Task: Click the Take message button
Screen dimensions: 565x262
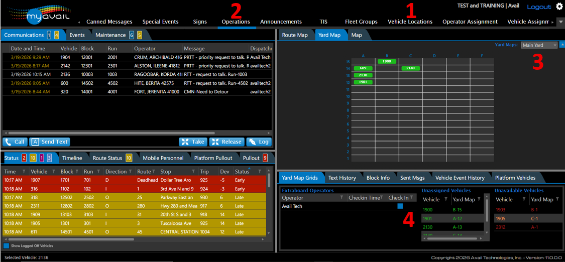Action: point(192,142)
